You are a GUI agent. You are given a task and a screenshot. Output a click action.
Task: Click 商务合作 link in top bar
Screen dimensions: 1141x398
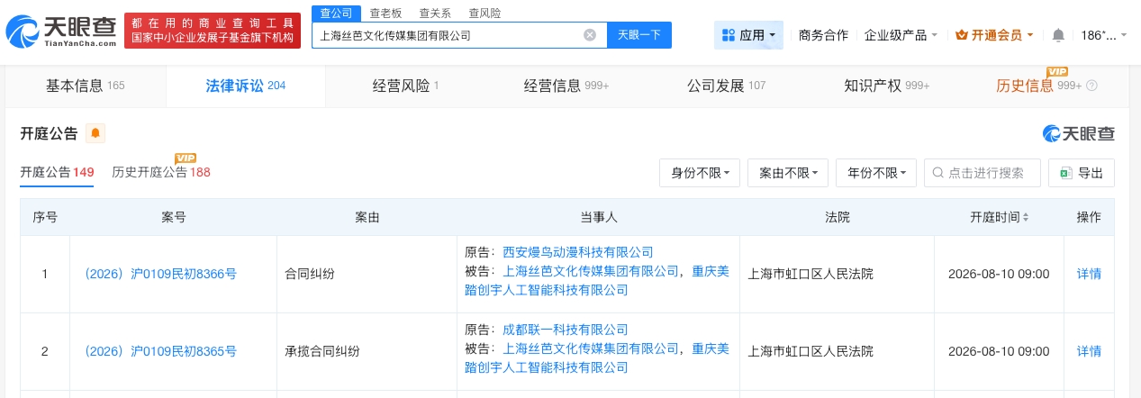click(x=823, y=35)
